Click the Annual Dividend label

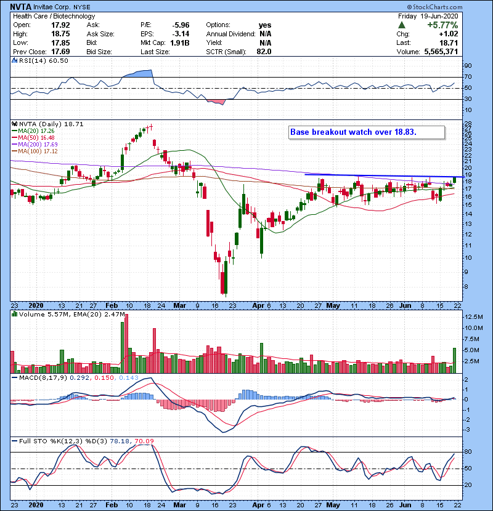230,34
